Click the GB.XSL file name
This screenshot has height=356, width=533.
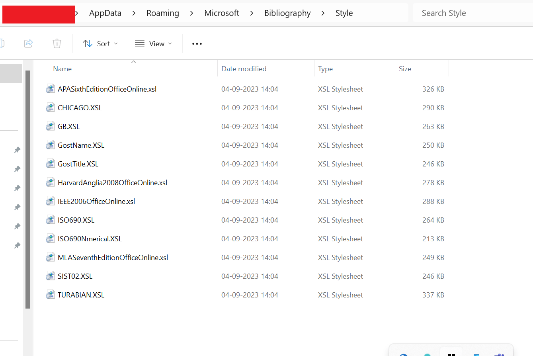68,127
